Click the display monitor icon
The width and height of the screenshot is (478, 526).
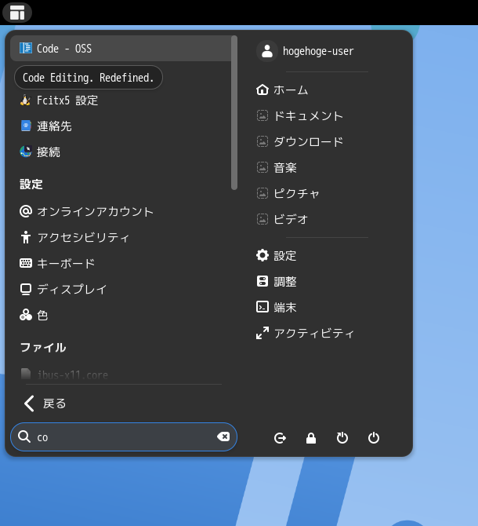pos(26,289)
